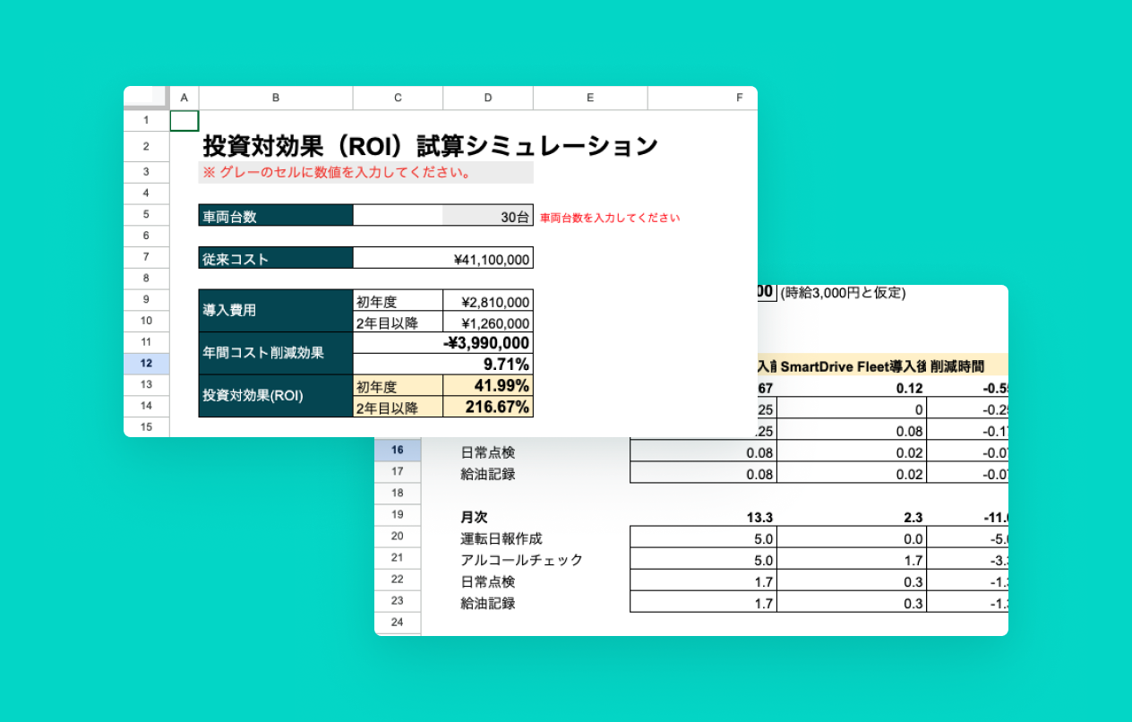Click the red hint 車両台数を入力してください
This screenshot has width=1132, height=722.
[610, 217]
